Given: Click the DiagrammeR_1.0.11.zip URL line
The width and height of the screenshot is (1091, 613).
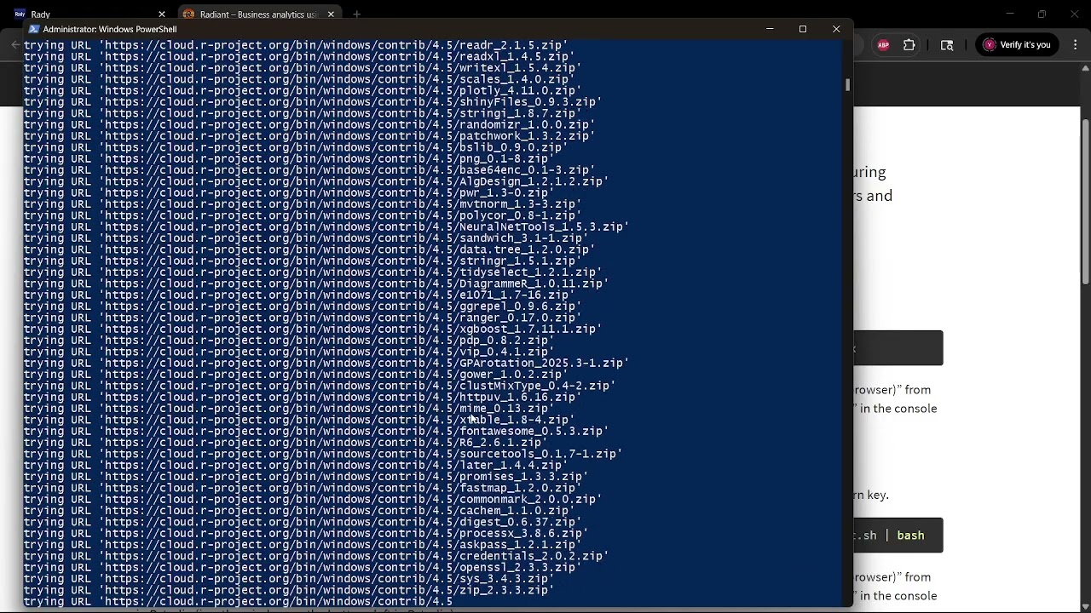Looking at the screenshot, I should coord(316,284).
